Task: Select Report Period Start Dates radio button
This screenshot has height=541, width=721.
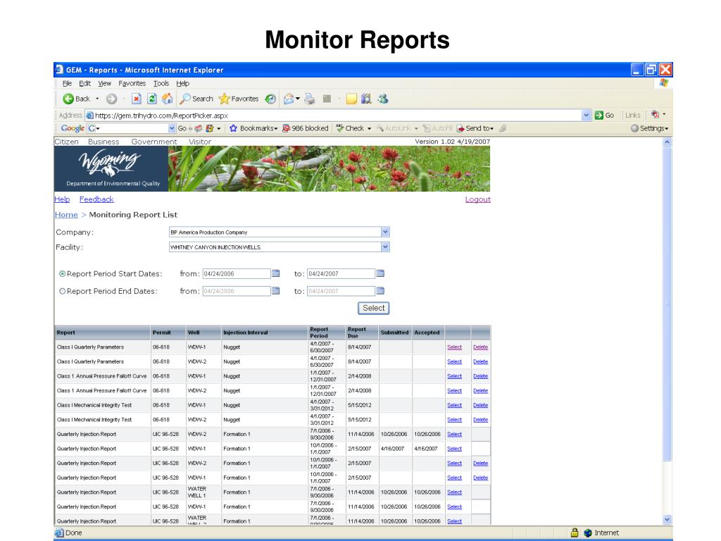Action: click(62, 274)
